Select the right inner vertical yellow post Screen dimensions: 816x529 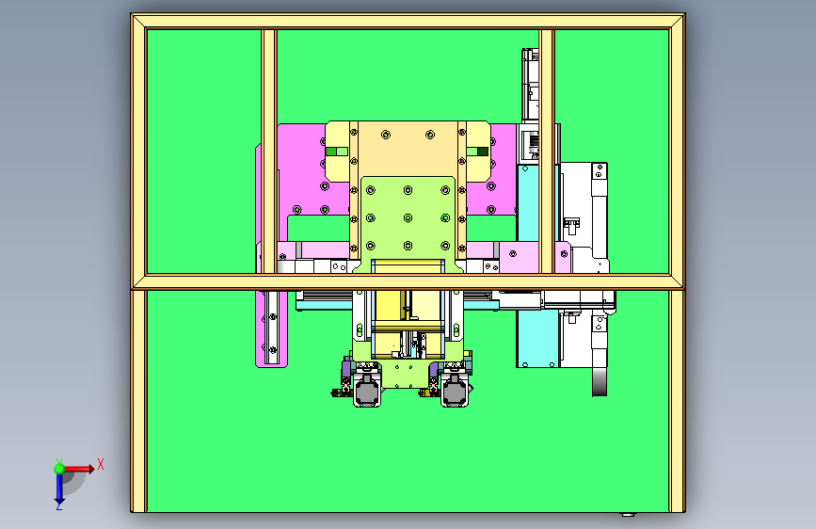(547, 152)
